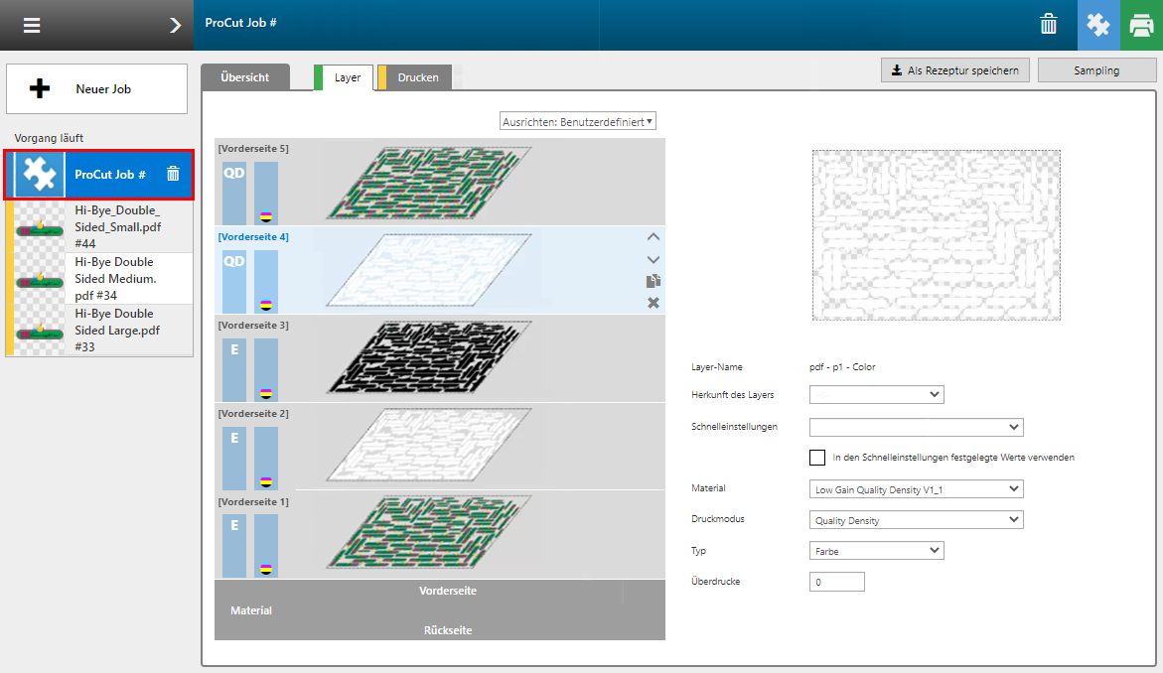This screenshot has width=1163, height=673.
Task: Open the hamburger menu
Action: [32, 25]
